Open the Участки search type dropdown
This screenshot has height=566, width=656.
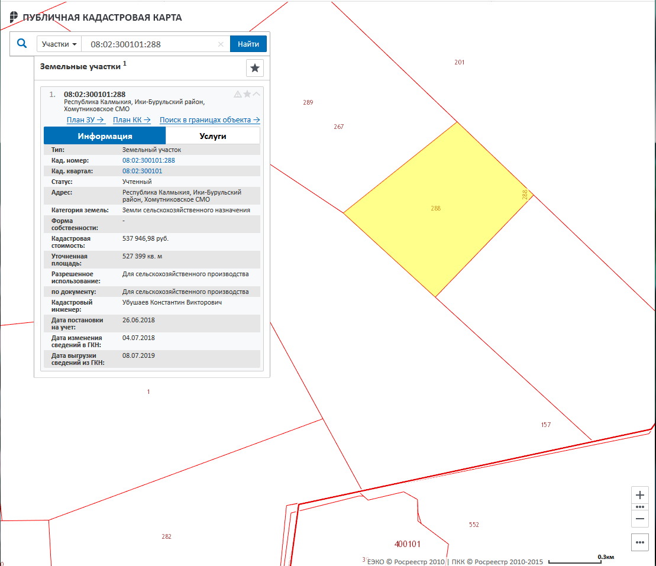(59, 44)
